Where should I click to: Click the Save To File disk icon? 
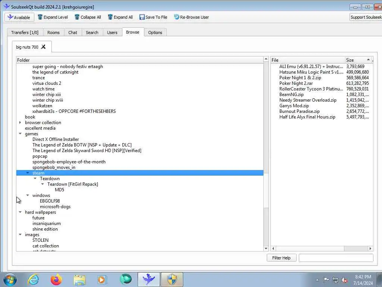[142, 17]
